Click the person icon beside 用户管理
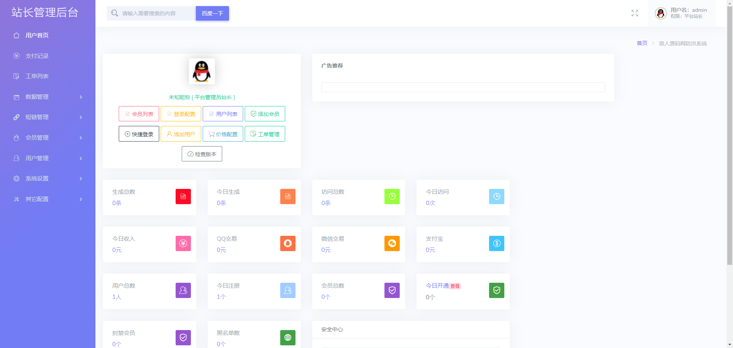Viewport: 733px width, 348px height. [16, 158]
